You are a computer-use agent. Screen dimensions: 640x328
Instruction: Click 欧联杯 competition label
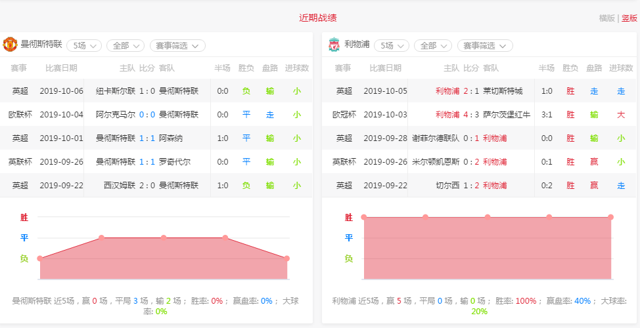(20, 115)
